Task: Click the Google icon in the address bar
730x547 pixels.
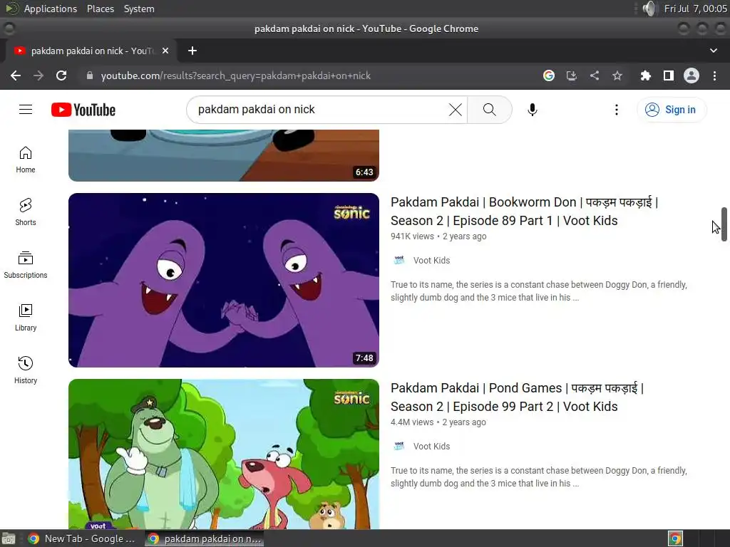Action: coord(549,75)
